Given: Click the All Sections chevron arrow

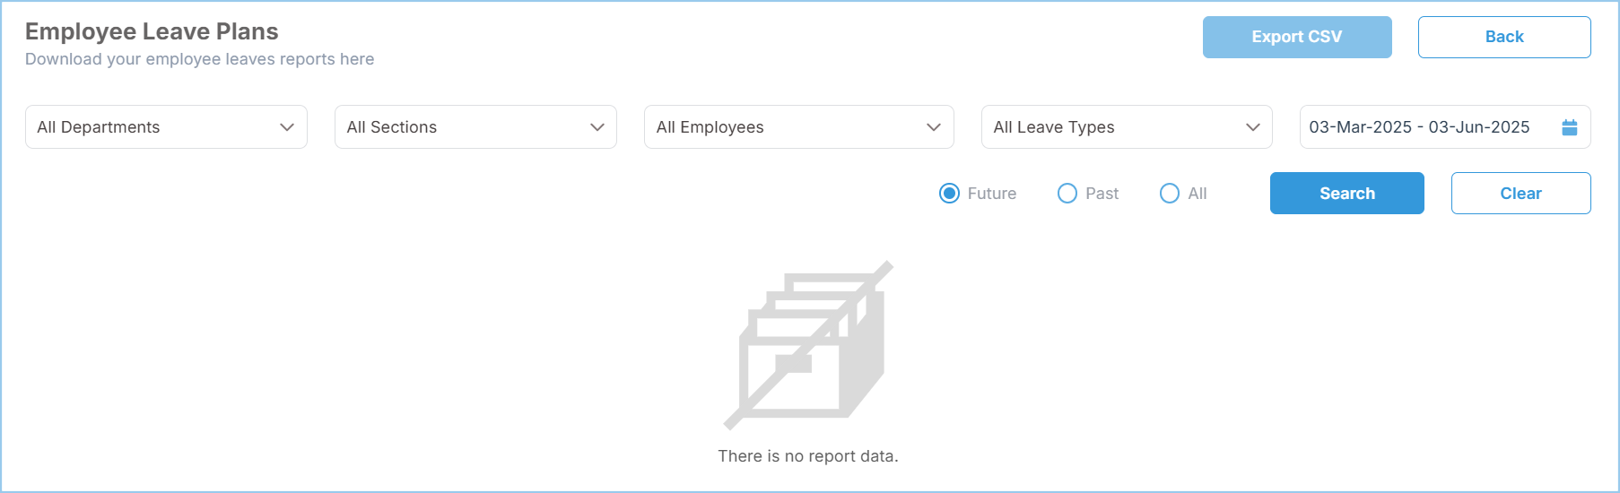Looking at the screenshot, I should click(x=597, y=127).
